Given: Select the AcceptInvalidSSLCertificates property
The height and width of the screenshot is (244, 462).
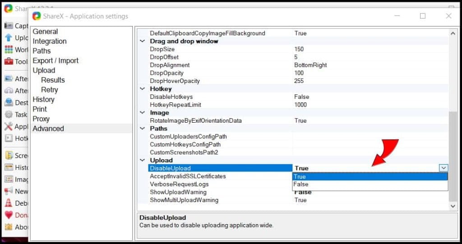Looking at the screenshot, I should (188, 176).
